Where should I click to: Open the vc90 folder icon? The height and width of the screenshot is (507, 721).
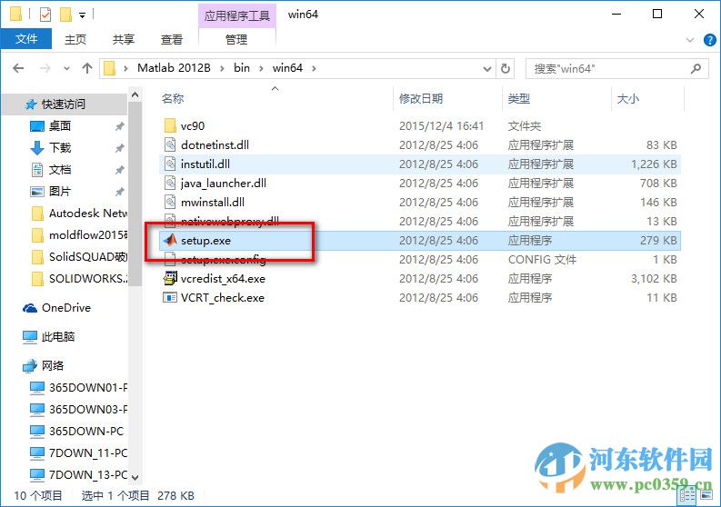pos(170,125)
